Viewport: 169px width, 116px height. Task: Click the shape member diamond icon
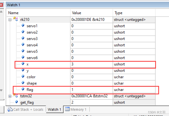click(23, 83)
